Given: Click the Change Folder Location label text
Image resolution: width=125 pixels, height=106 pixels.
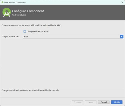Looking at the screenshot, I should 37,31.
